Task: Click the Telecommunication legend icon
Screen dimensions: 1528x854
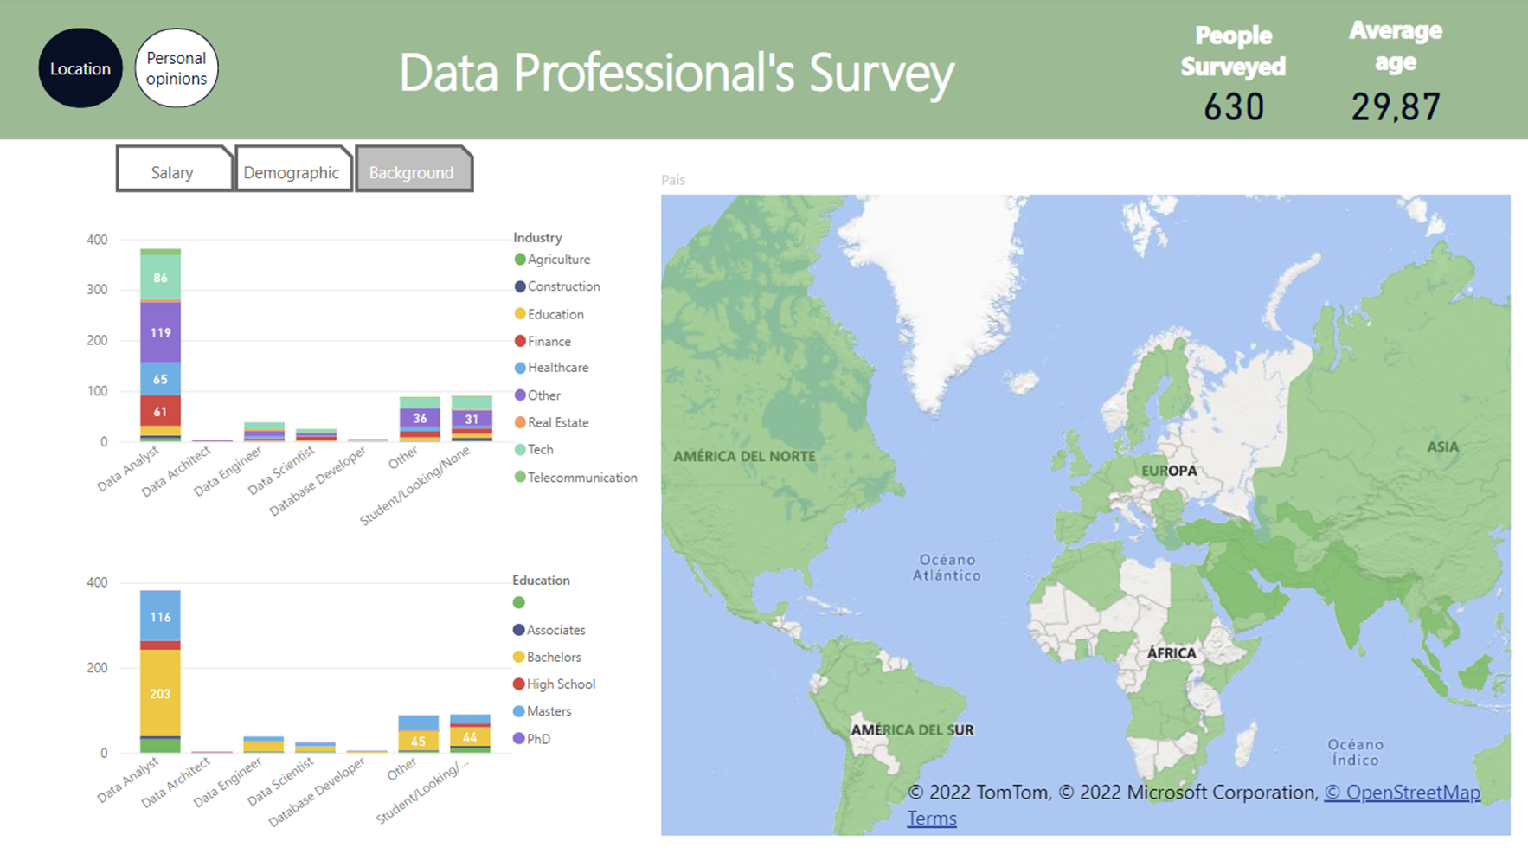Action: click(520, 477)
